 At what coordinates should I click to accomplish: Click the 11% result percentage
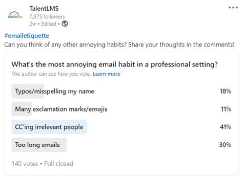click(x=225, y=109)
